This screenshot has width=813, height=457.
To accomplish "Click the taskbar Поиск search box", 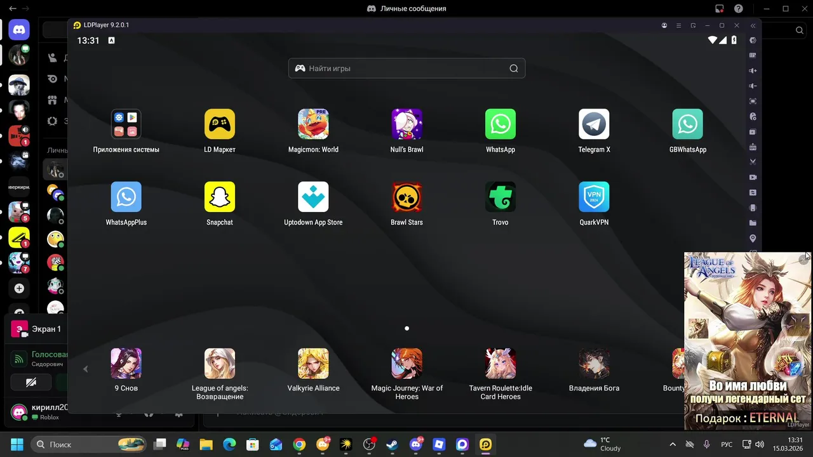I will click(89, 444).
